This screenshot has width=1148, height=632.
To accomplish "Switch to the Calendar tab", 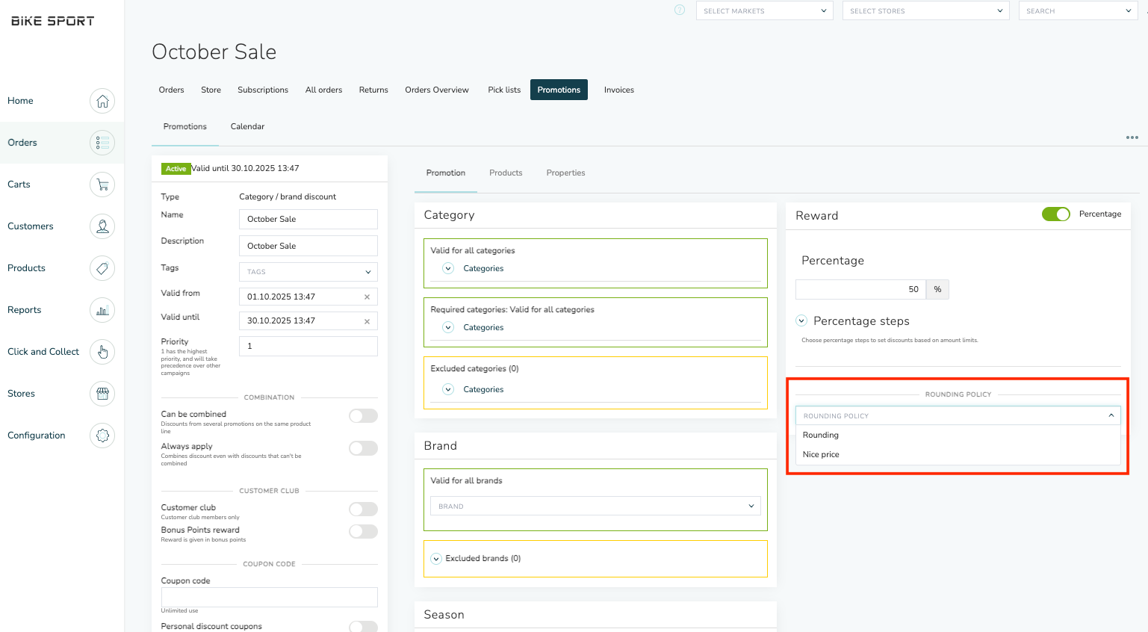I will [x=247, y=127].
